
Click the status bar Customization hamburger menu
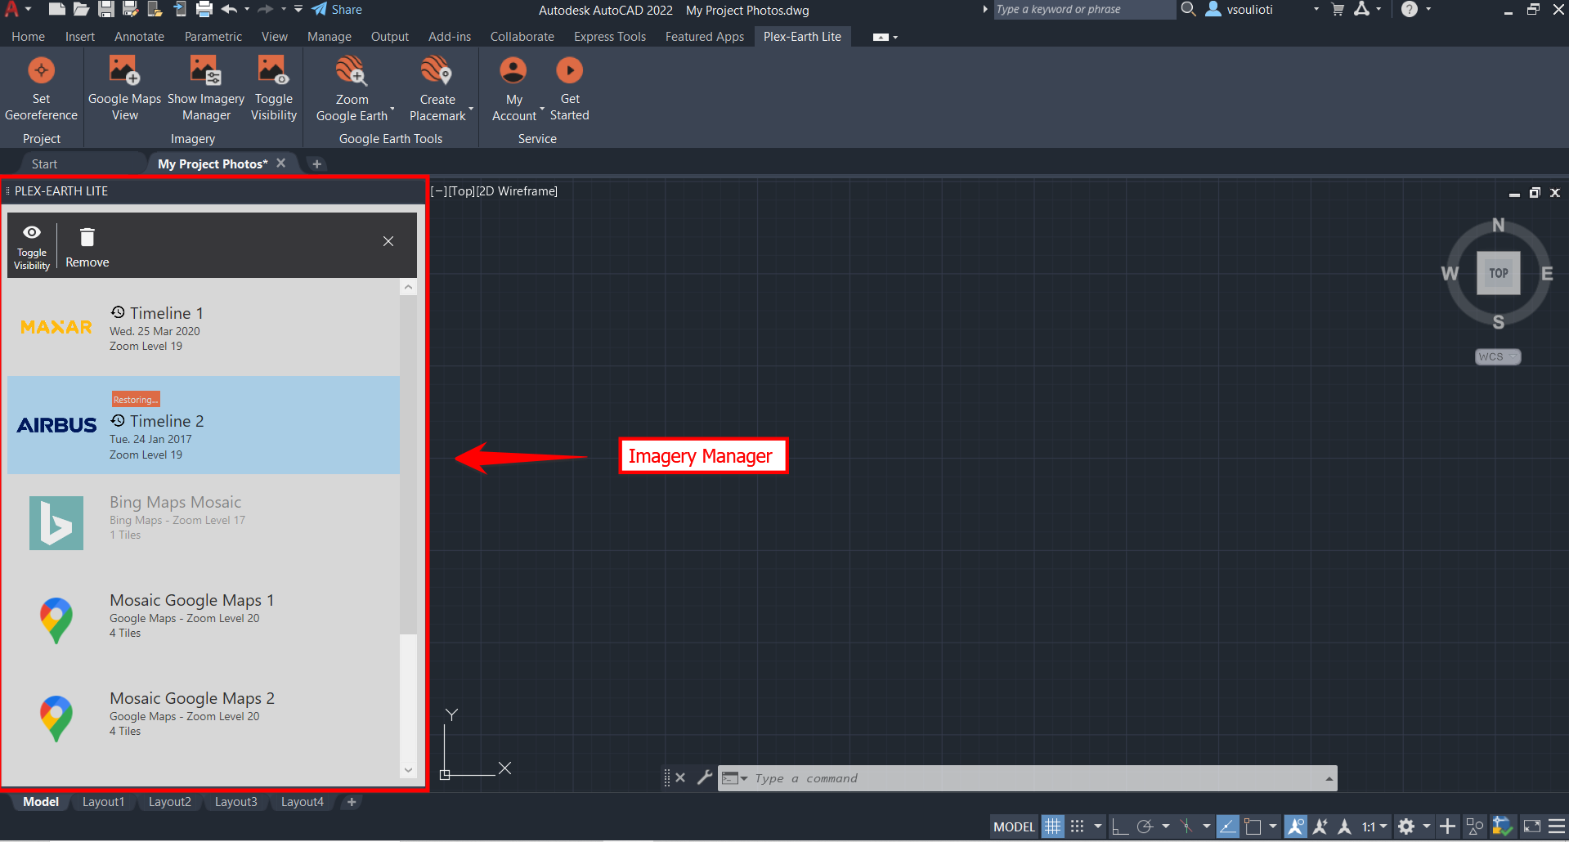tap(1557, 826)
